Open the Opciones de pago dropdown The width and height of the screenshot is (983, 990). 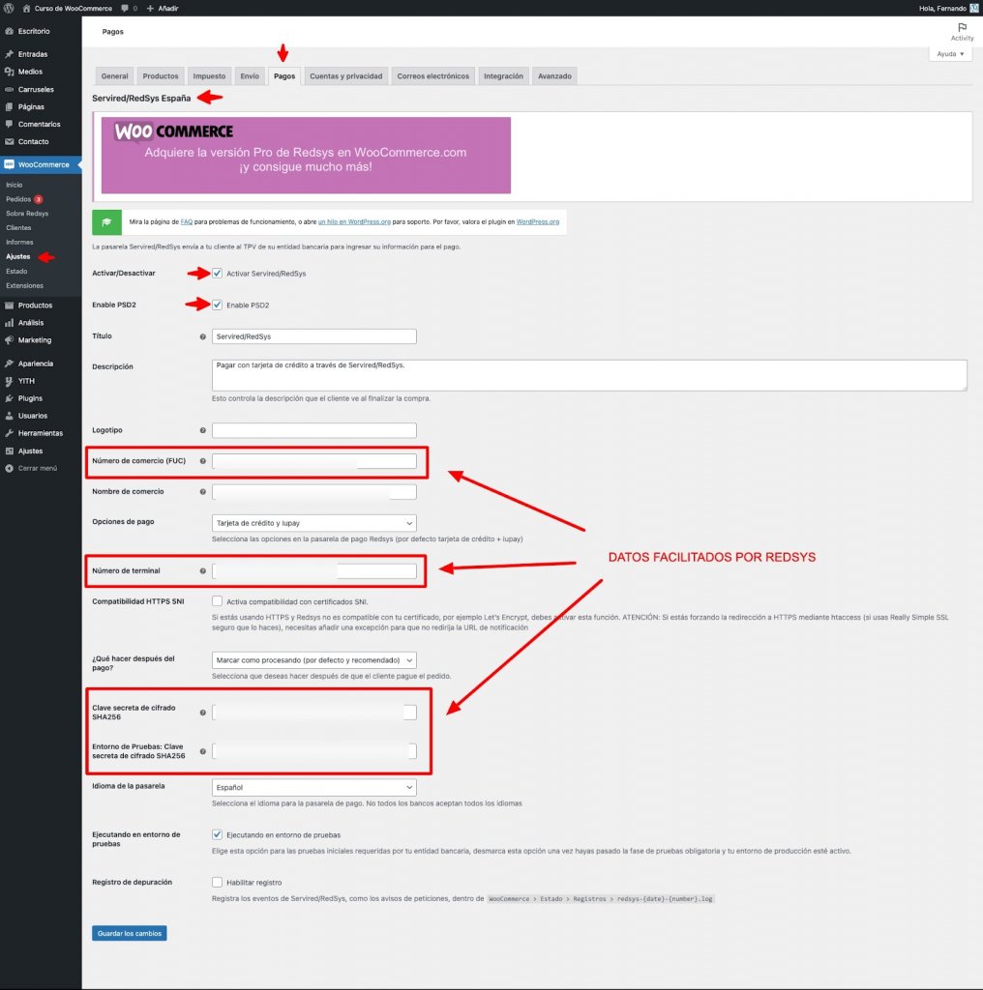[x=314, y=523]
